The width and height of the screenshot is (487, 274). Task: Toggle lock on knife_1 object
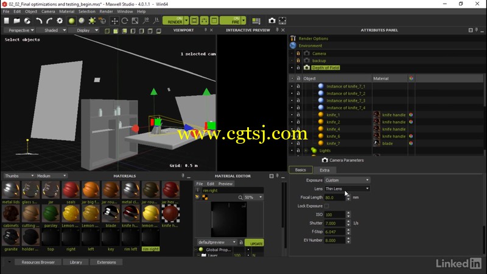point(298,114)
